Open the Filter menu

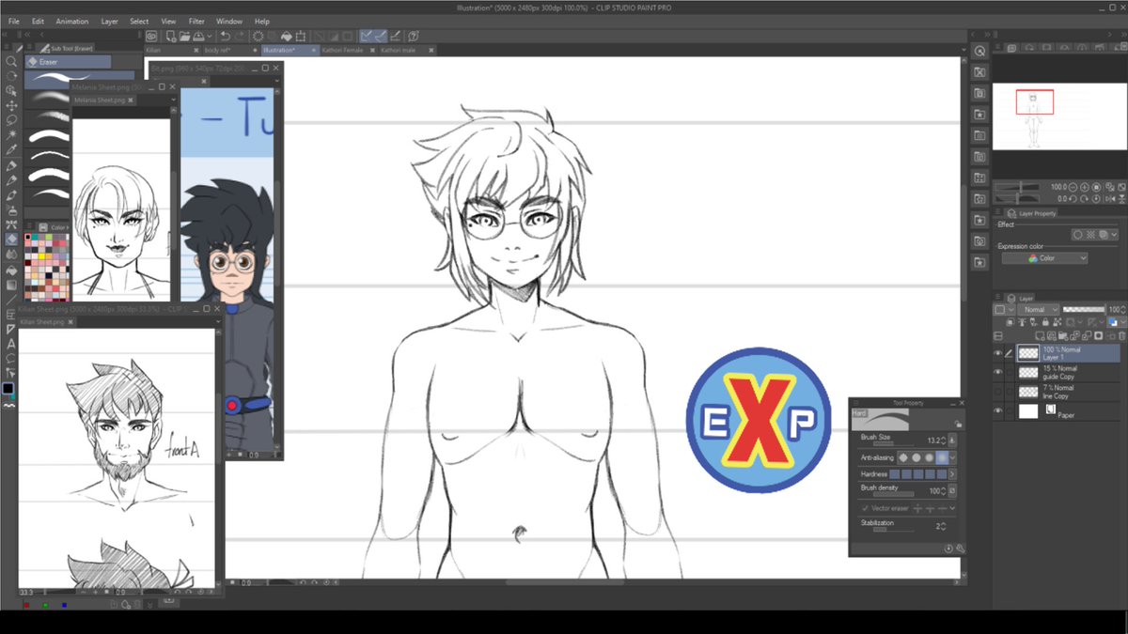[x=196, y=21]
